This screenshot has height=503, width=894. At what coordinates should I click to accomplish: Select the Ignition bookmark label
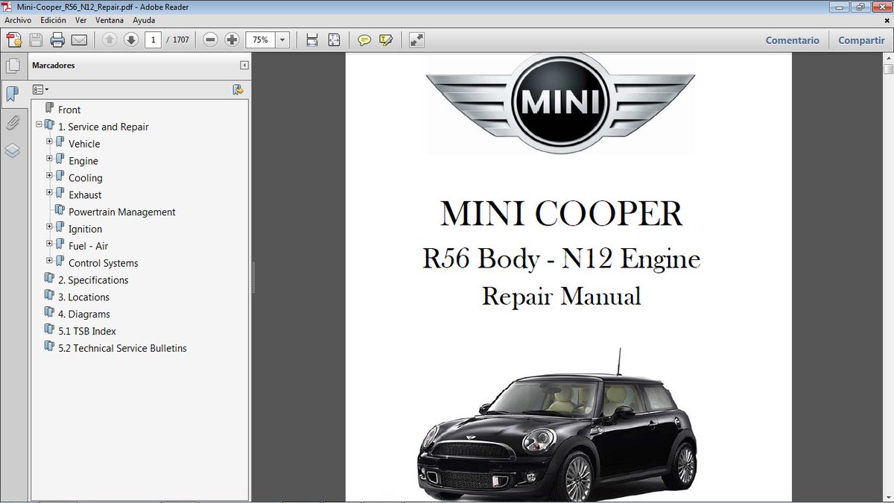[x=85, y=230]
